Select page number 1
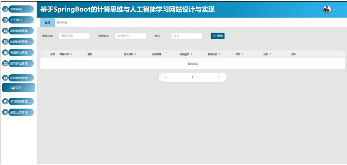Viewport: 347px width, 165px height. 193,77
